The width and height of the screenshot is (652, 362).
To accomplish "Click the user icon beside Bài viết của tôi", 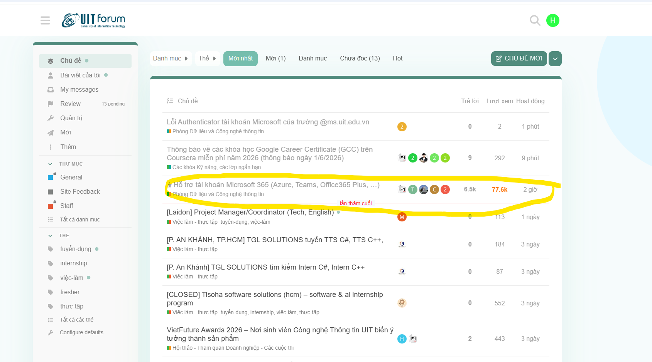I will click(51, 75).
